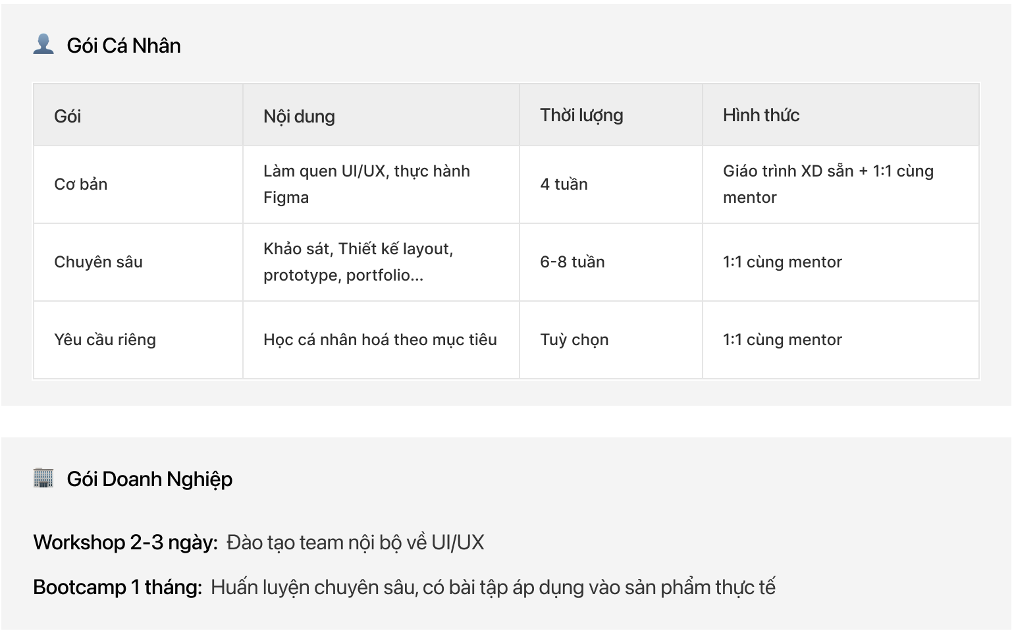
Task: Select the Yêu cầu riêng package cell
Action: tap(138, 340)
